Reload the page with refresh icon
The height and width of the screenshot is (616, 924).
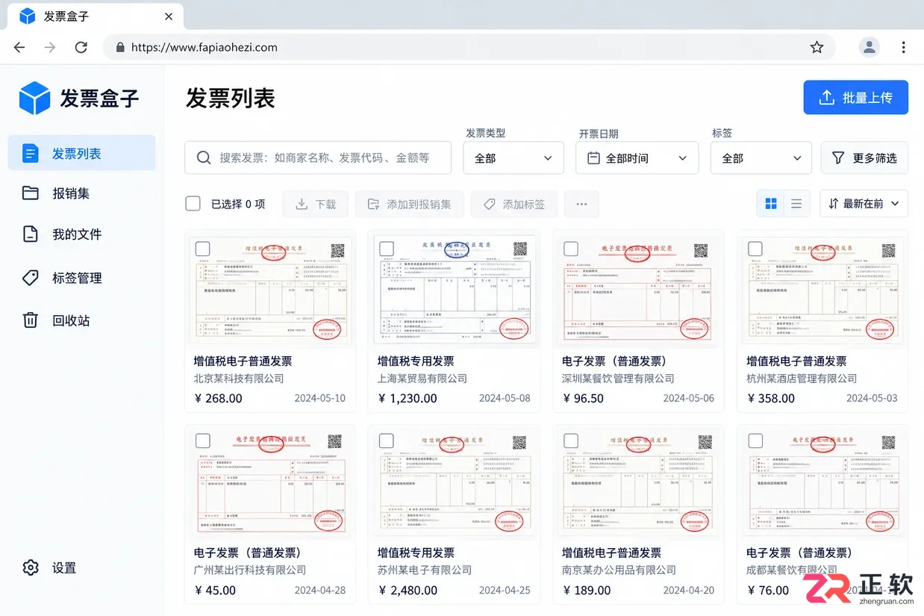pyautogui.click(x=81, y=47)
